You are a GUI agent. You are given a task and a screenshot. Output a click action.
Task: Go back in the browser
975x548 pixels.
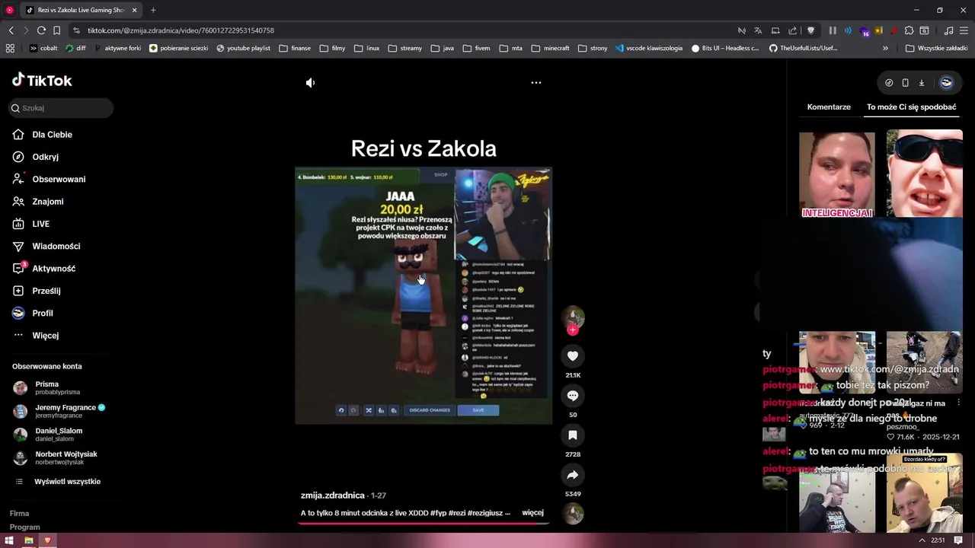(x=11, y=30)
